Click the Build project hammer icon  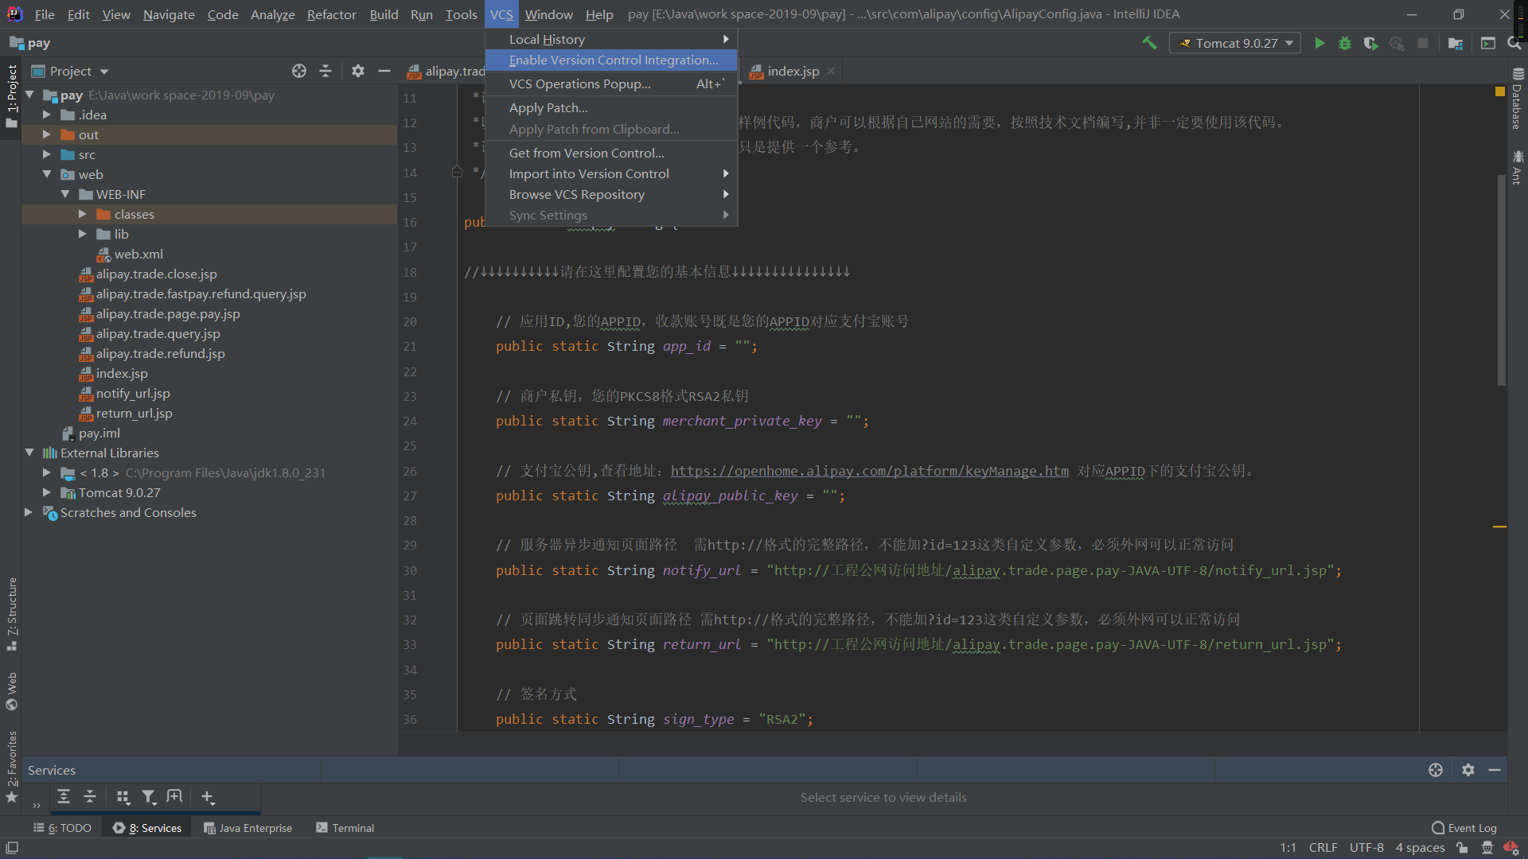pyautogui.click(x=1149, y=43)
